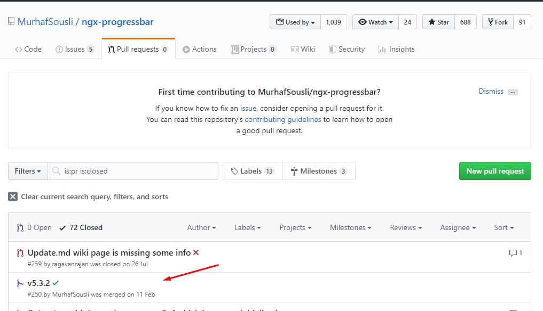Switch to the Code tab
This screenshot has height=311, width=543.
click(28, 49)
